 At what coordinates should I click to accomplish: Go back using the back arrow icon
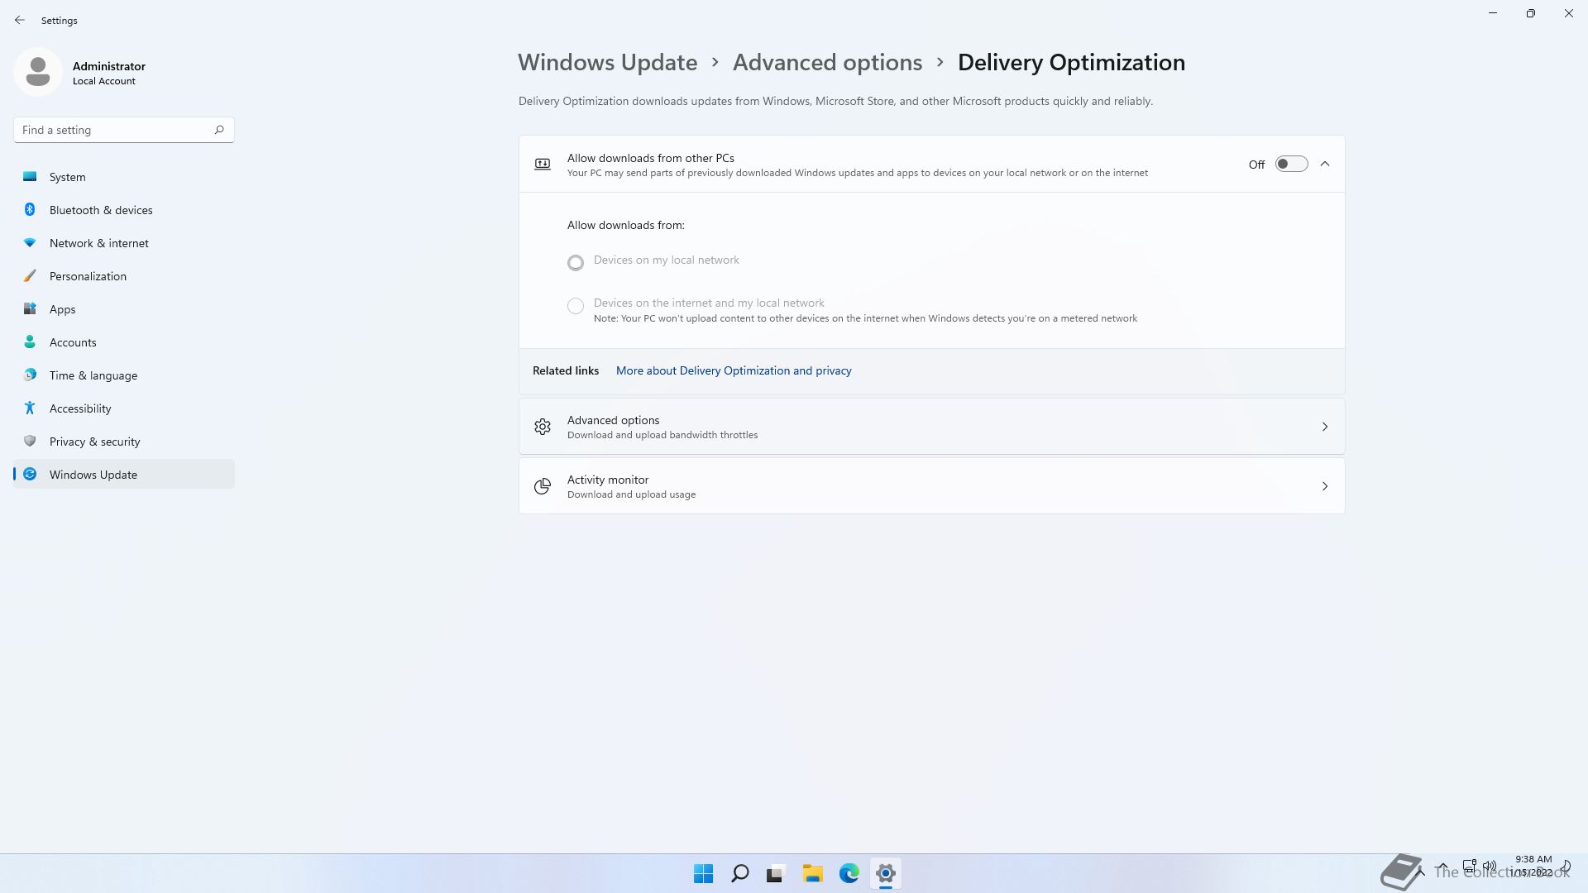point(20,20)
